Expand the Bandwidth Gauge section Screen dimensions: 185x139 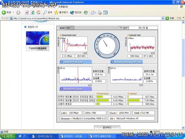tap(75, 89)
